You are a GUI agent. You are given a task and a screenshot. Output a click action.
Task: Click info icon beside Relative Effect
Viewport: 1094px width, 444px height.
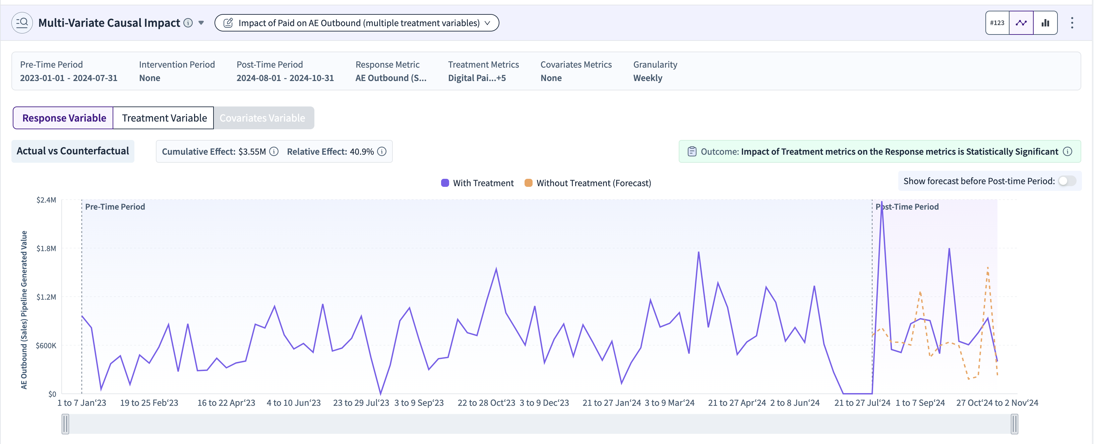point(382,152)
